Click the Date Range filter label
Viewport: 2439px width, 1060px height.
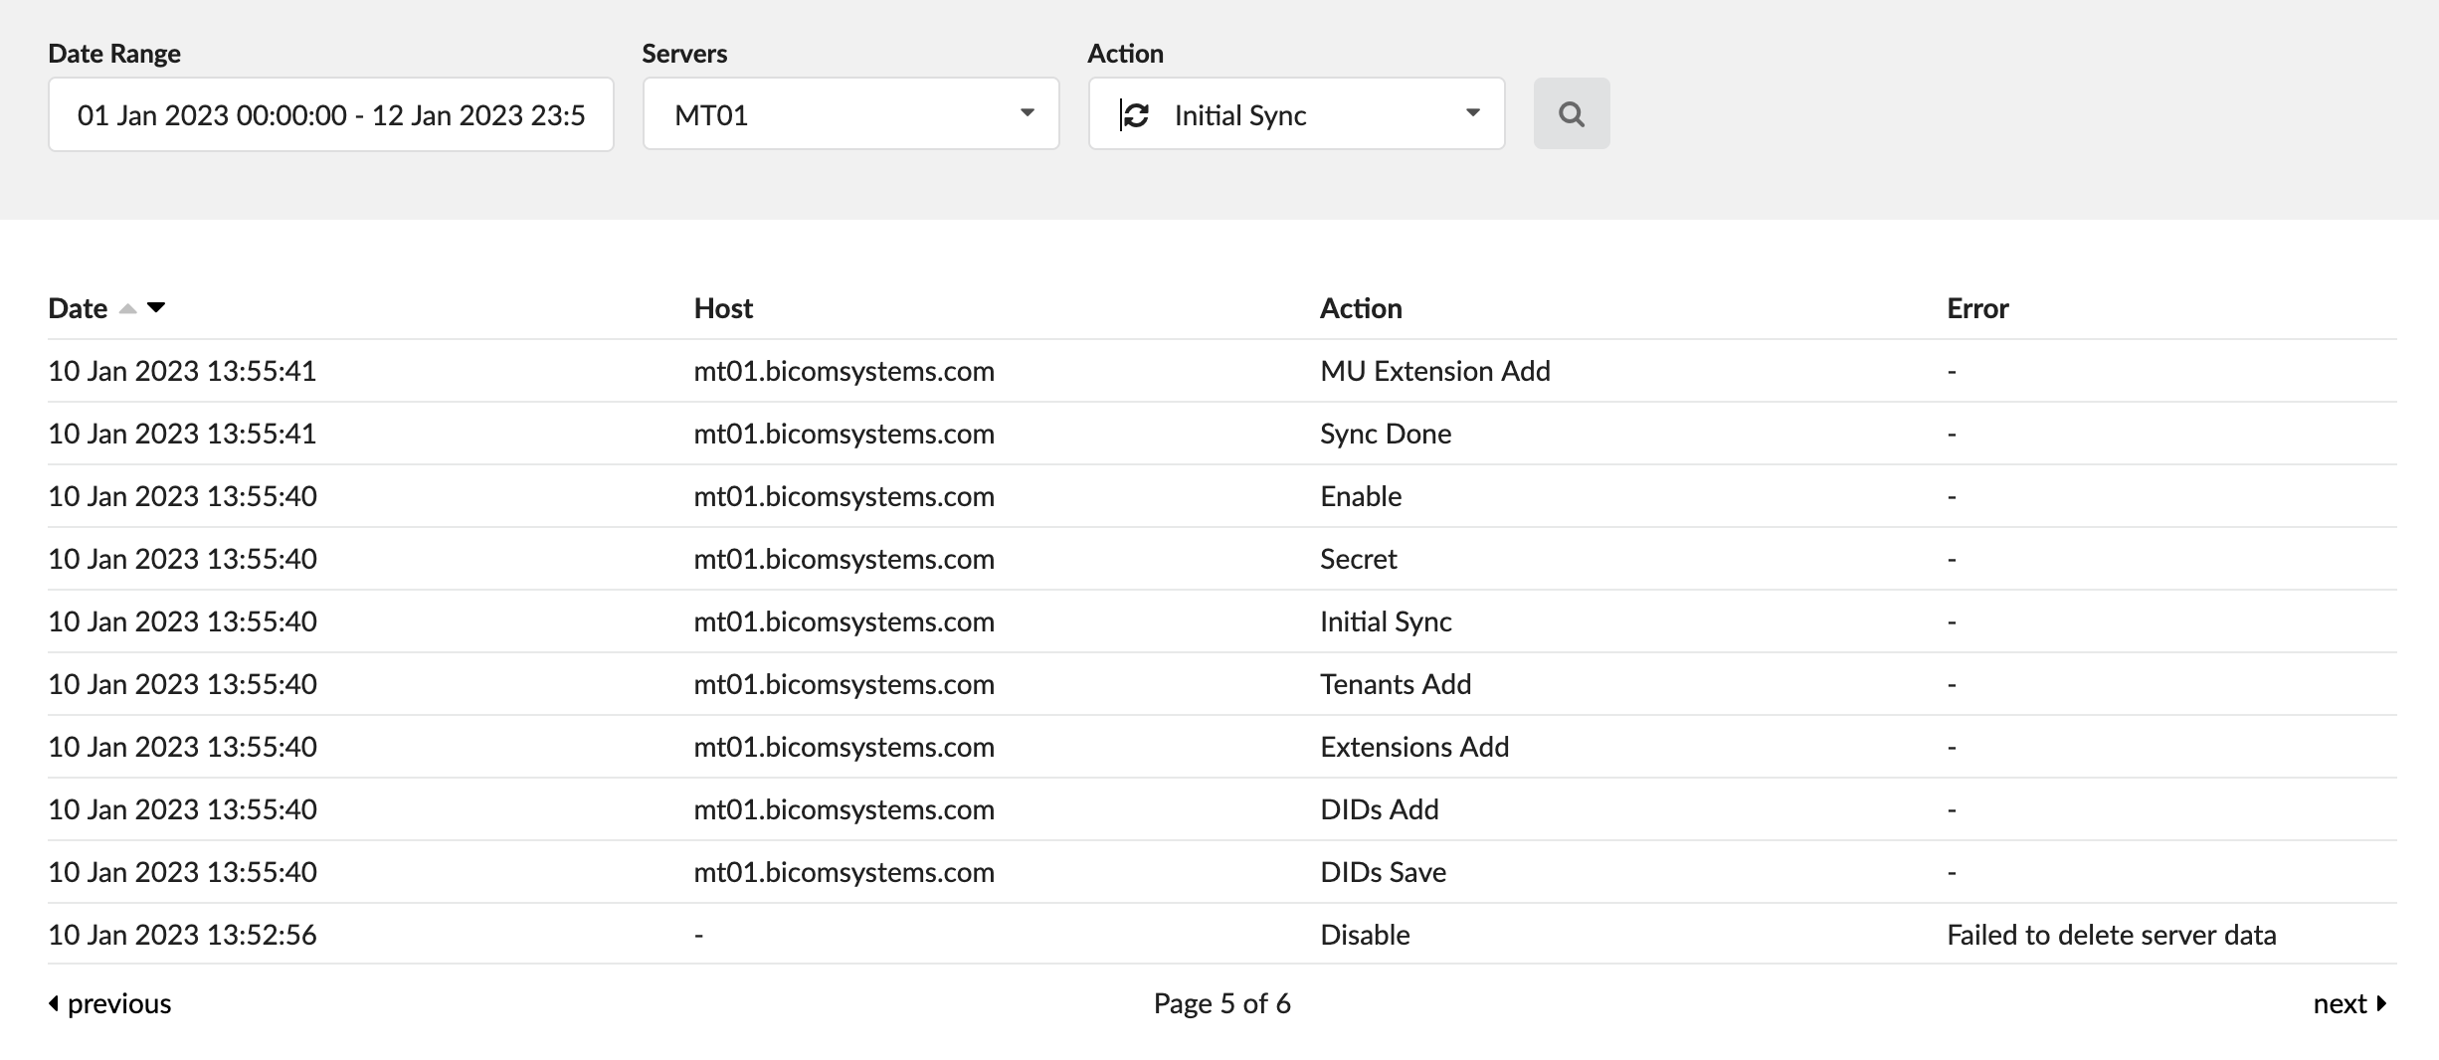pos(114,54)
